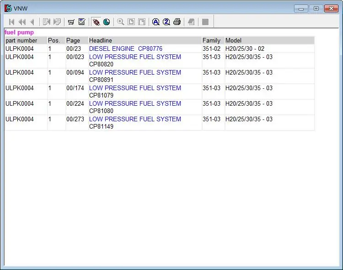Click the Family column header
This screenshot has height=270, width=343.
[211, 41]
